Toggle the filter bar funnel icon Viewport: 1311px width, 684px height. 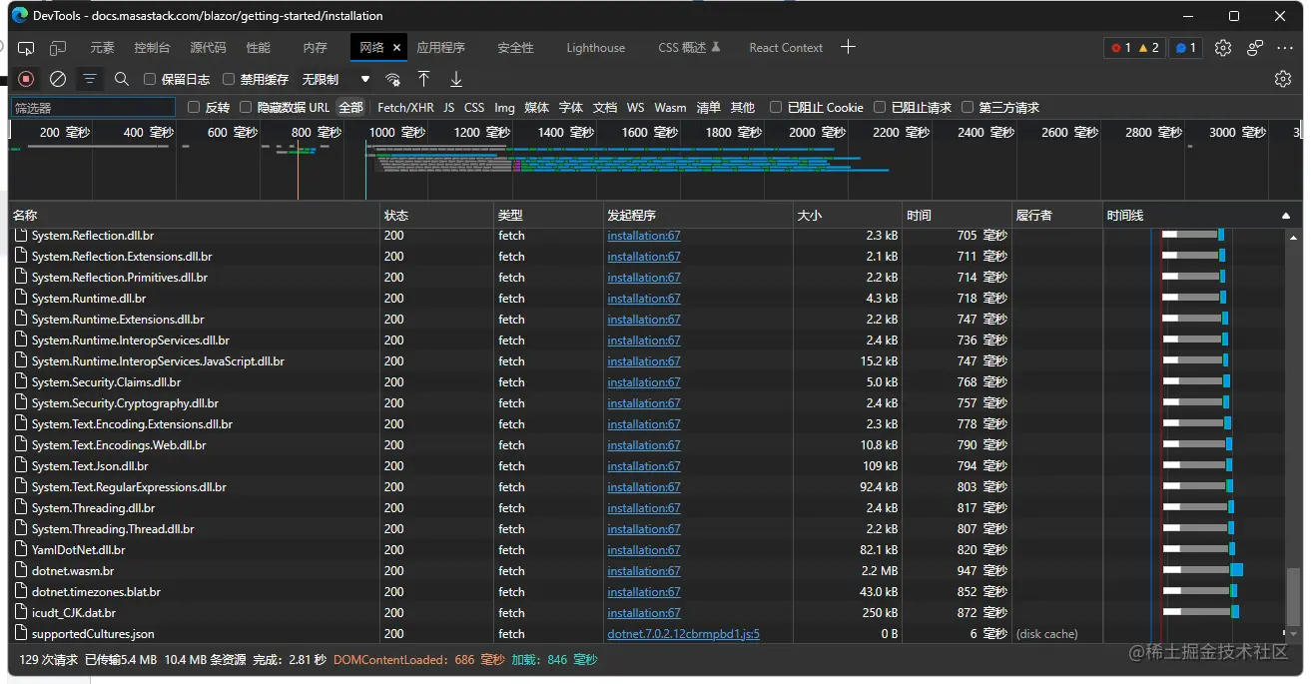point(90,79)
